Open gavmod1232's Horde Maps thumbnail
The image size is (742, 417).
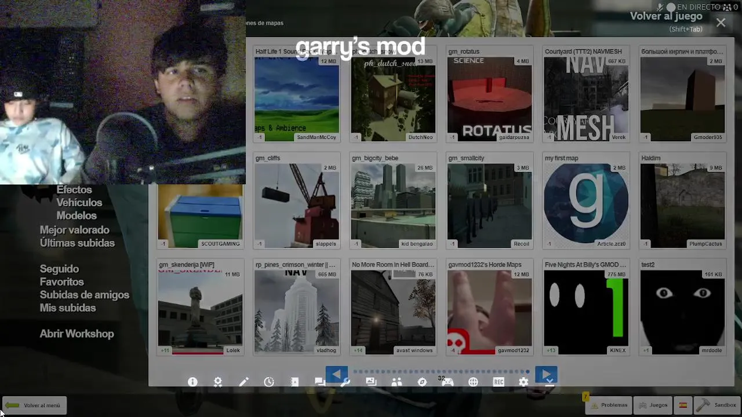click(x=489, y=312)
